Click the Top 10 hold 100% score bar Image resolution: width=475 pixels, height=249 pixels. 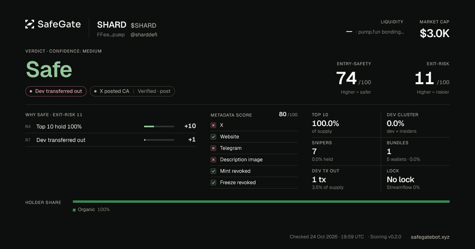159,126
